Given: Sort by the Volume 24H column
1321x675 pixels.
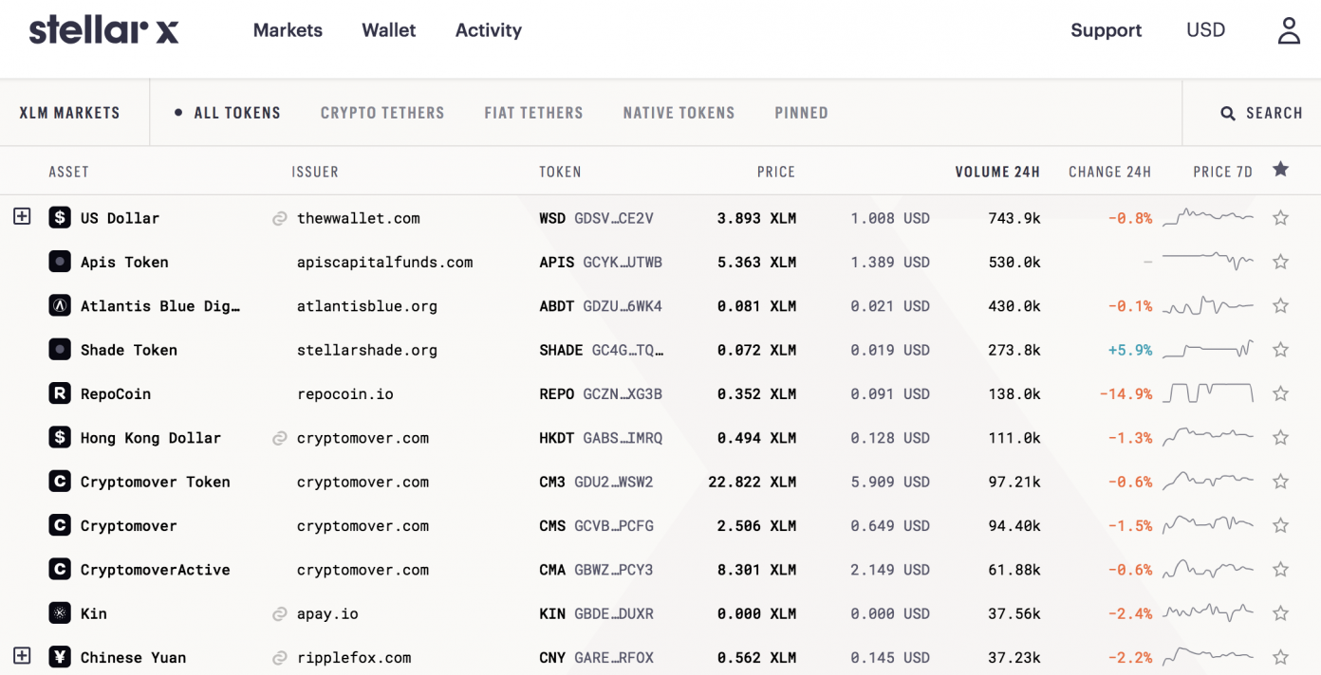Looking at the screenshot, I should [997, 172].
